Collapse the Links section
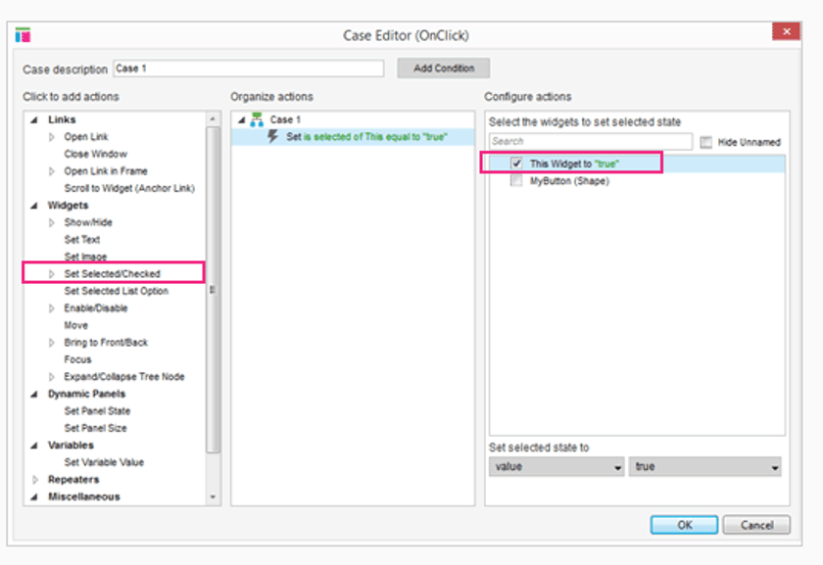This screenshot has height=565, width=823. click(36, 119)
